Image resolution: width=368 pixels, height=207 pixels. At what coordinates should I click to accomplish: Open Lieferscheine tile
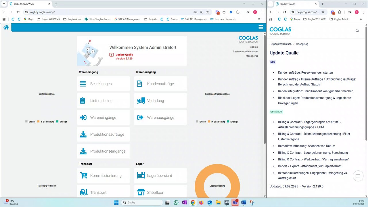point(103,101)
